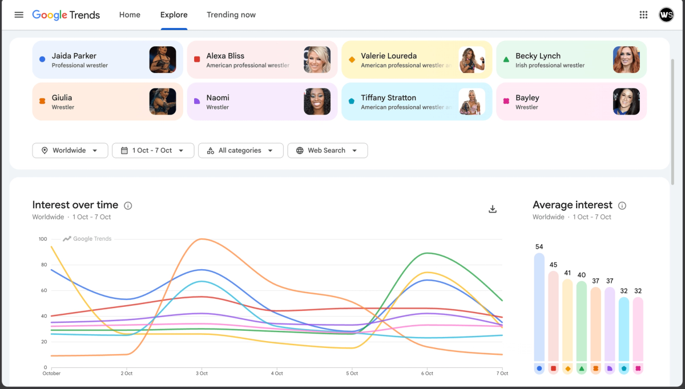The image size is (685, 389).
Task: Switch to Trending now tab
Action: tap(231, 15)
